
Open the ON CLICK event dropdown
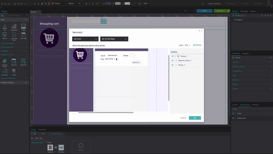pyautogui.click(x=85, y=39)
